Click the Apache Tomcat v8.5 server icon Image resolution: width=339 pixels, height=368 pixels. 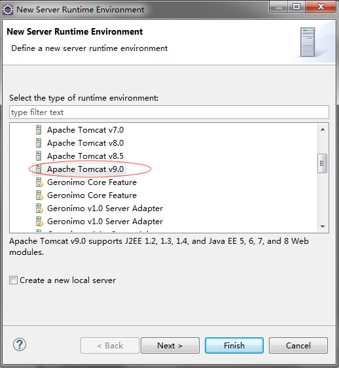coord(39,156)
